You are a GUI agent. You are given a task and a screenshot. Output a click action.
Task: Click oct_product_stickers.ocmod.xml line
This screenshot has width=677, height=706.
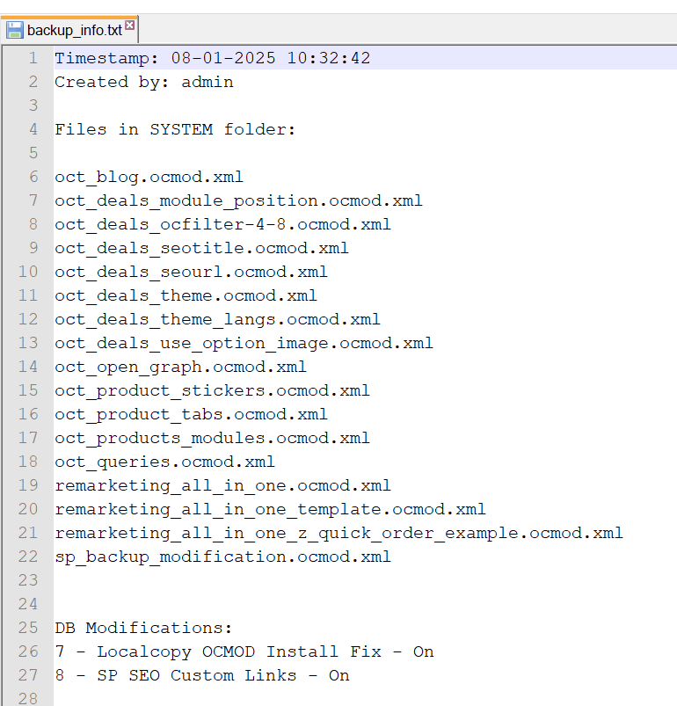212,391
